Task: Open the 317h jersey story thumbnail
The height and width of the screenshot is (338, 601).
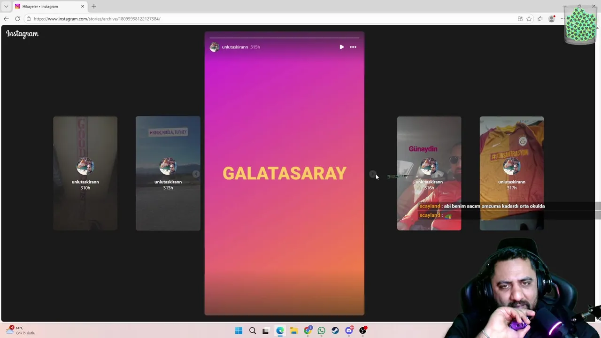Action: [512, 173]
